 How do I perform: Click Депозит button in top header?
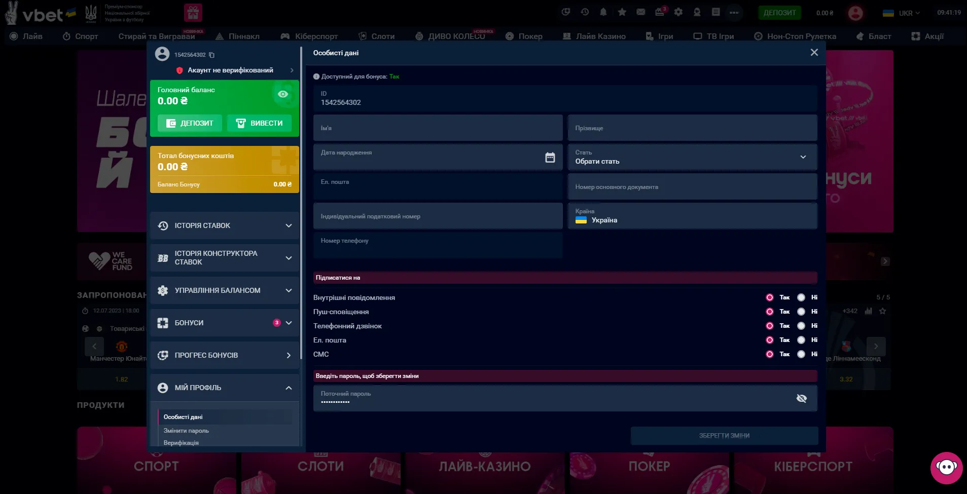click(x=779, y=13)
